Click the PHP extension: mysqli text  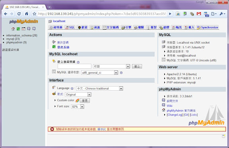(181, 82)
